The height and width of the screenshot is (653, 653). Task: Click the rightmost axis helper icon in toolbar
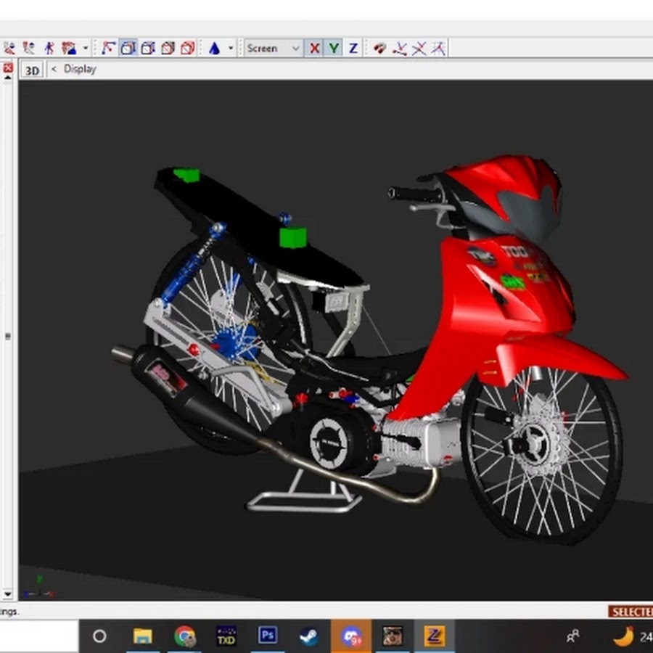tap(438, 49)
